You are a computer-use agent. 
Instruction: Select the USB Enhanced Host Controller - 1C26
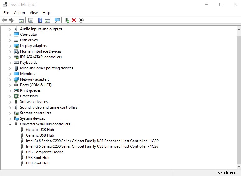point(92,146)
